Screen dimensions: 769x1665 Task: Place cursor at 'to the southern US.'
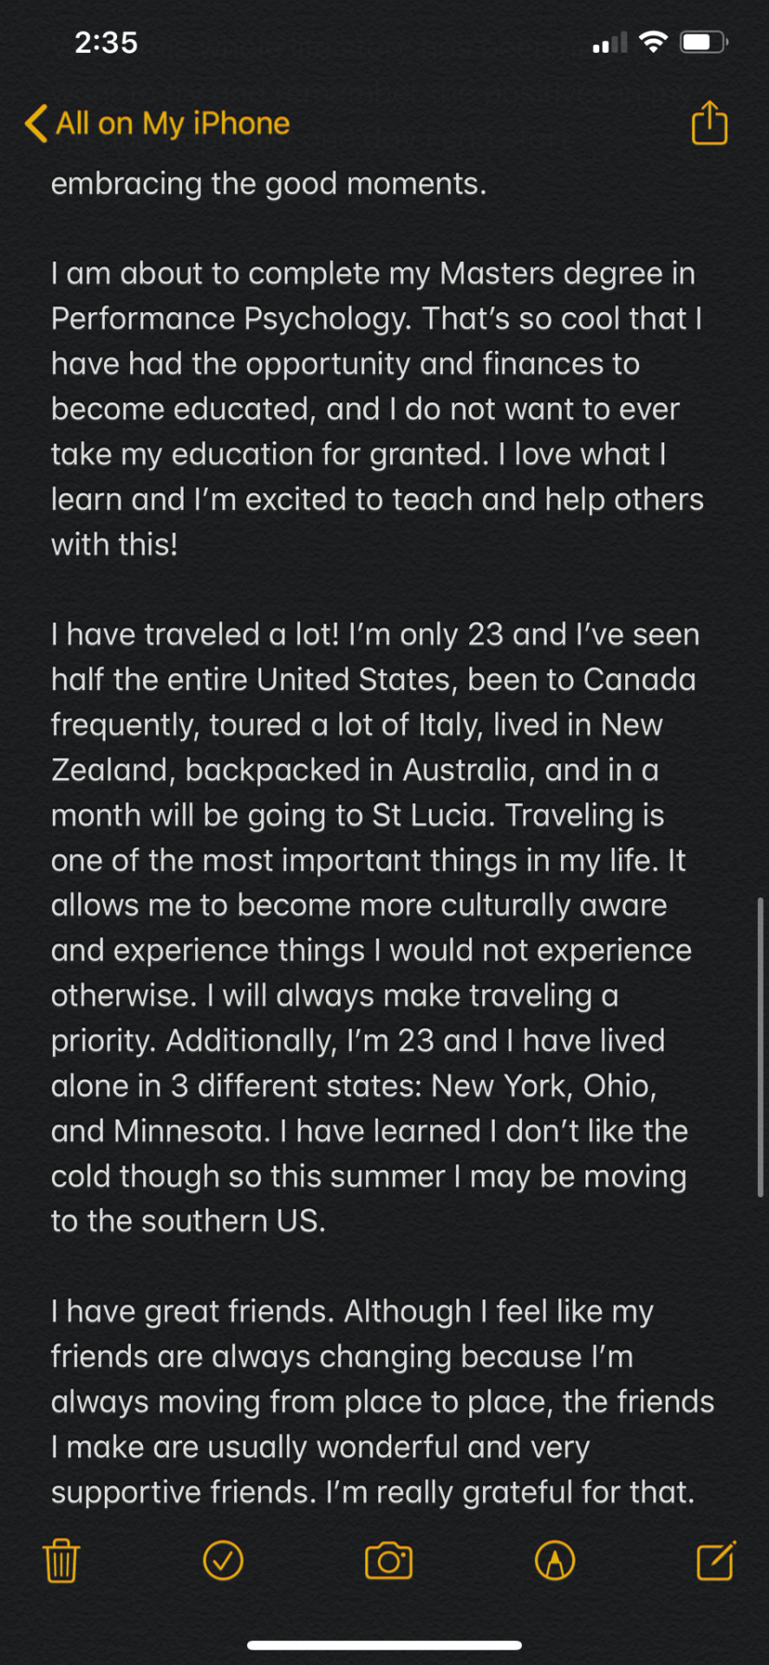click(188, 1221)
